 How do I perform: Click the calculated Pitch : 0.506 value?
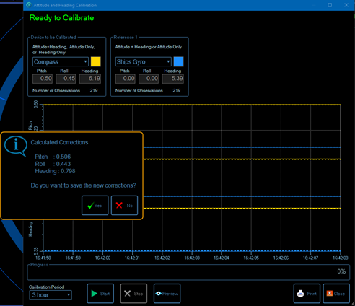53,157
